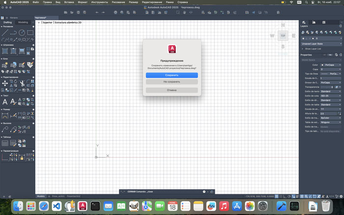Open the Рисование menu in menu bar
The height and width of the screenshot is (215, 344).
pyautogui.click(x=118, y=2)
